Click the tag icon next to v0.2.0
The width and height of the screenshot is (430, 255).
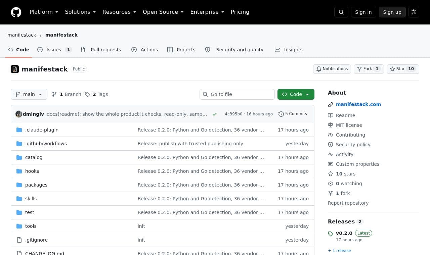(x=331, y=234)
